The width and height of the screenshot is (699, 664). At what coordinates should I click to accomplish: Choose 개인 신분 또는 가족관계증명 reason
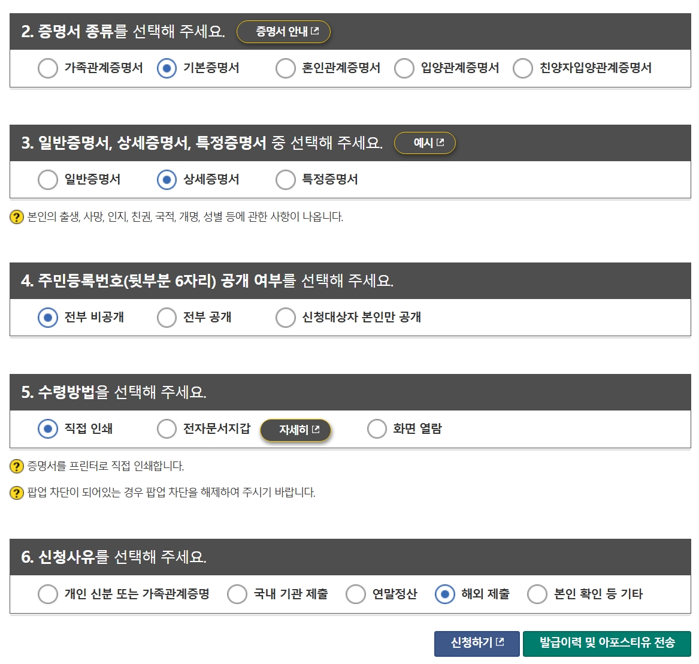(x=48, y=594)
